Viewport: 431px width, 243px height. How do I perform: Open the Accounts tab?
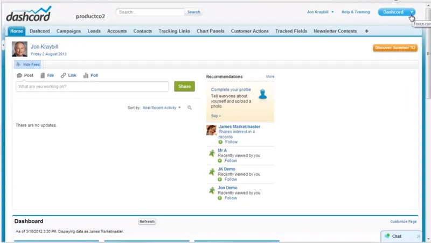point(117,31)
